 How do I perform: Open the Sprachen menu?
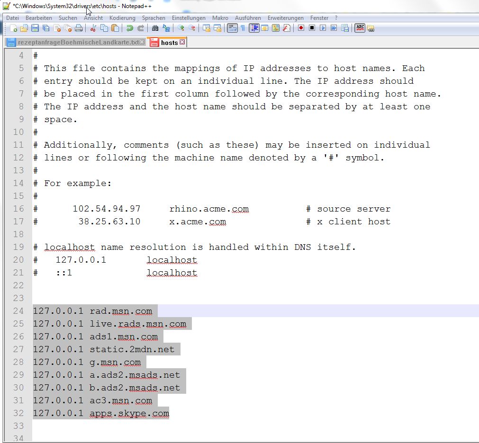click(x=154, y=18)
